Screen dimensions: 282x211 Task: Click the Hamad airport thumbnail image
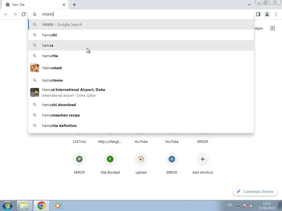(35, 92)
